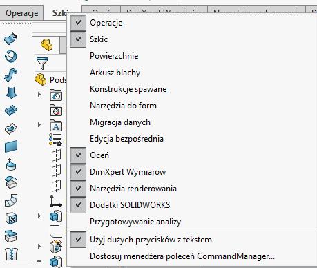Select the Origin axes icon in the tree

(56, 201)
